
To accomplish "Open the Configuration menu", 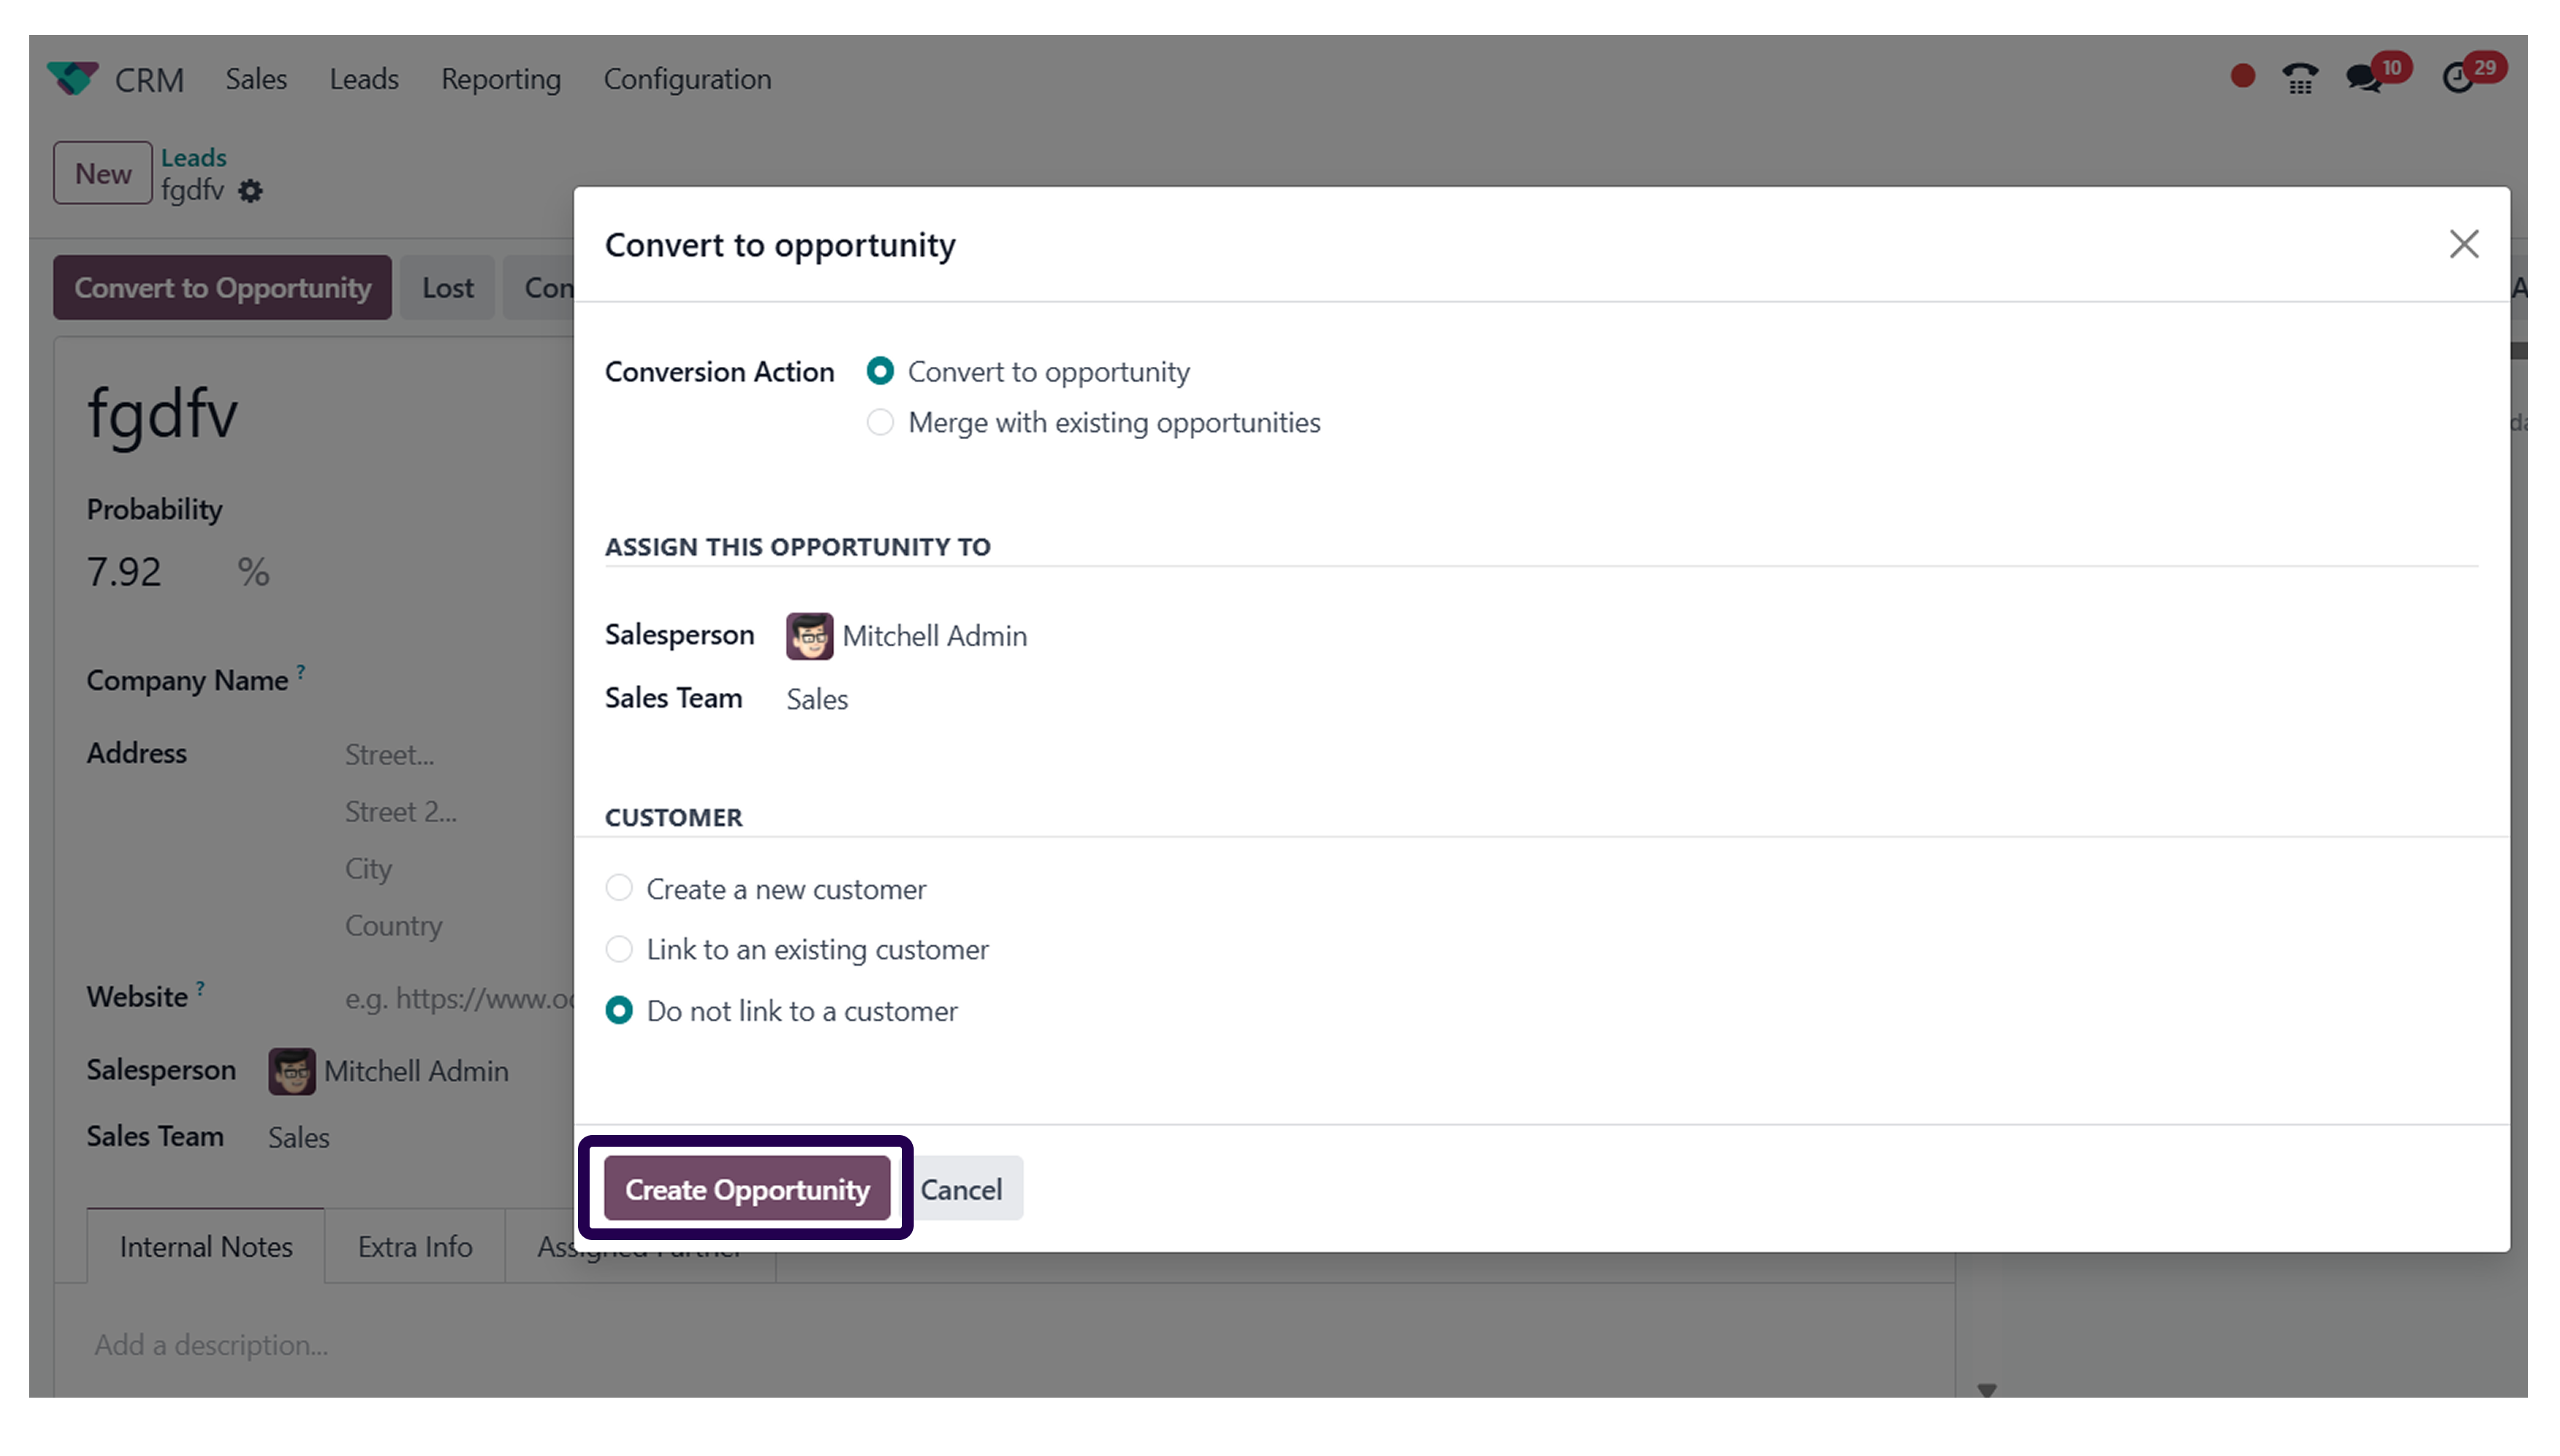I will (687, 79).
